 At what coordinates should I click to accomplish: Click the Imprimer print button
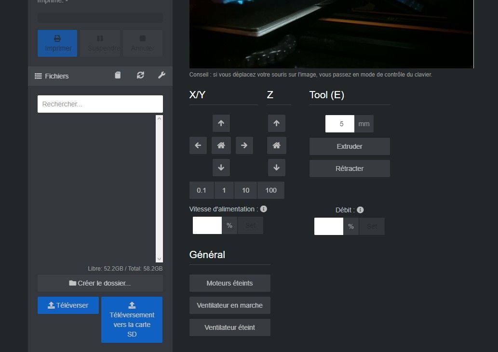coord(57,43)
